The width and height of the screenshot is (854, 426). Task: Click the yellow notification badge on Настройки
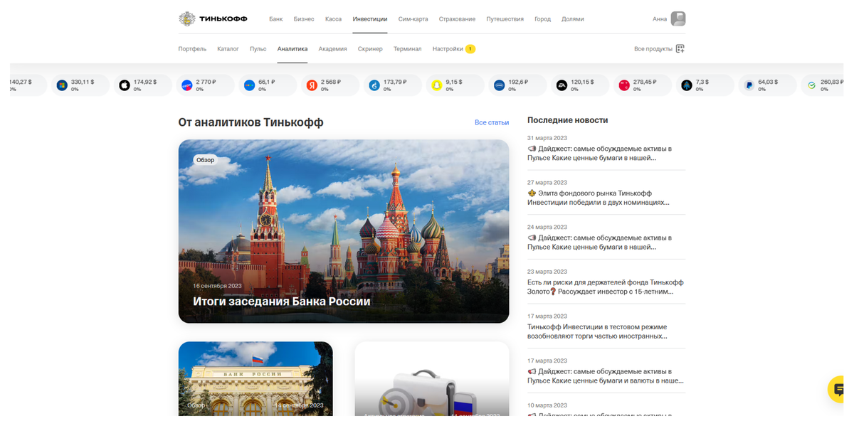coord(470,49)
